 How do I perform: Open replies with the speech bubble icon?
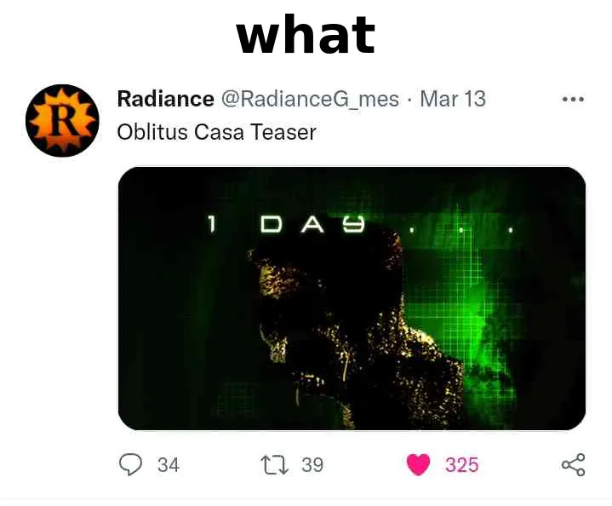130,464
